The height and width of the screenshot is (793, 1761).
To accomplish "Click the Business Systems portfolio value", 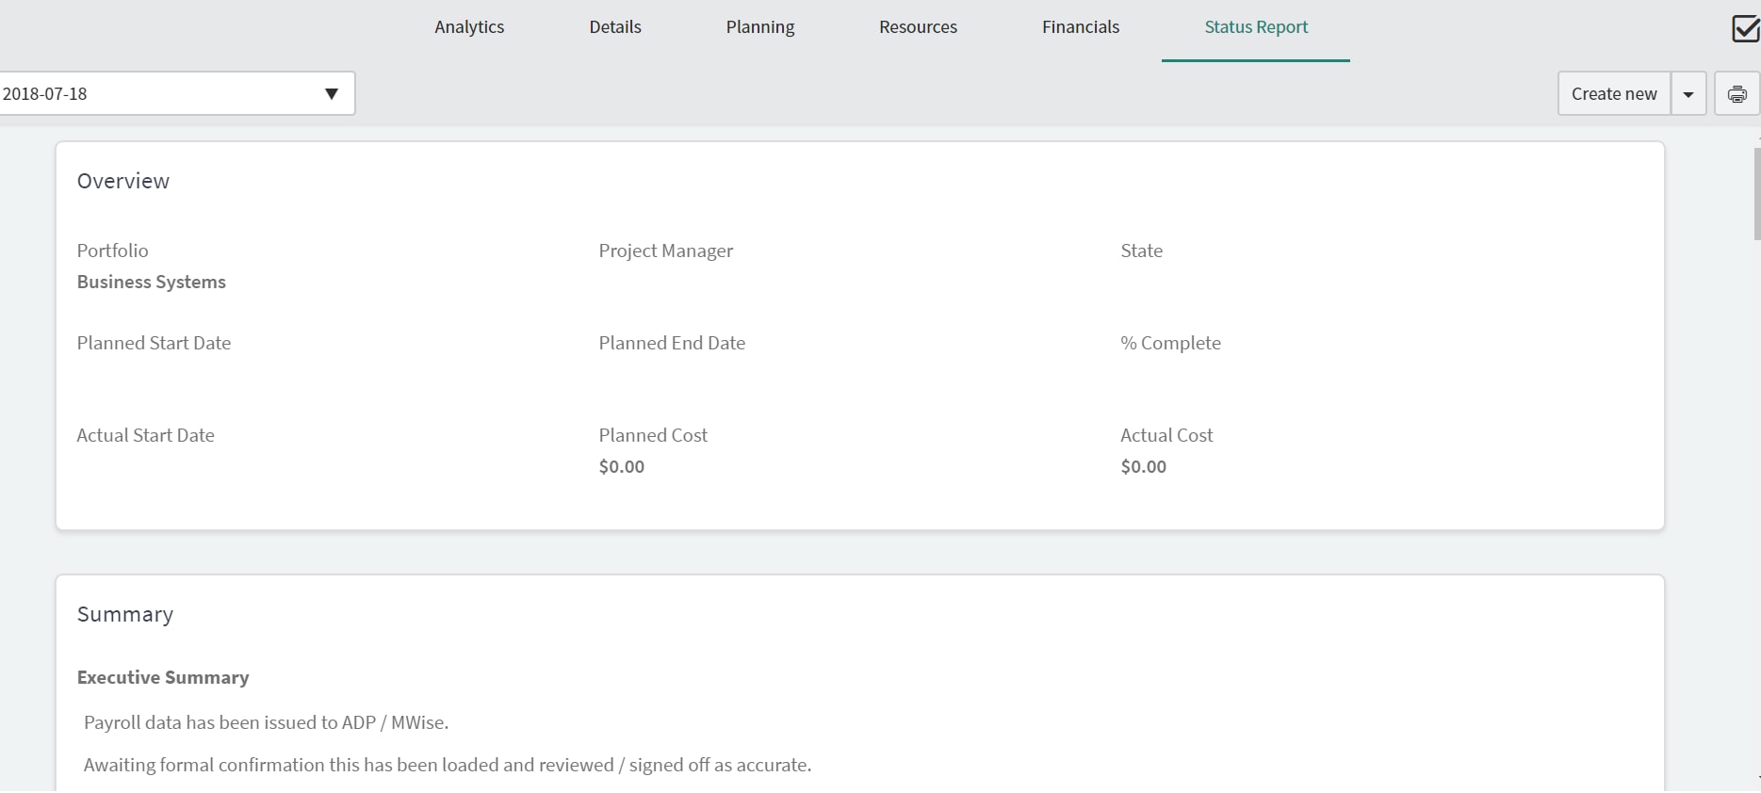I will click(152, 282).
